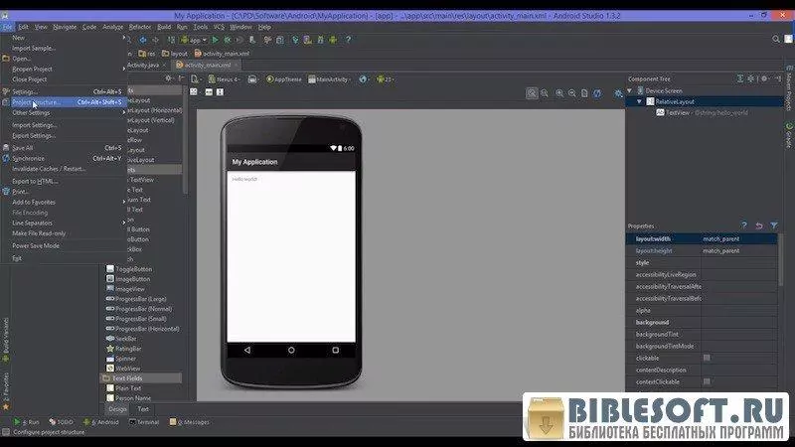The image size is (795, 447).
Task: Toggle the contextClickable property checkbox
Action: tap(707, 381)
